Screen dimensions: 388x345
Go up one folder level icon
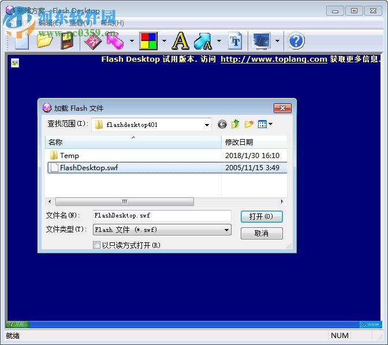point(236,124)
